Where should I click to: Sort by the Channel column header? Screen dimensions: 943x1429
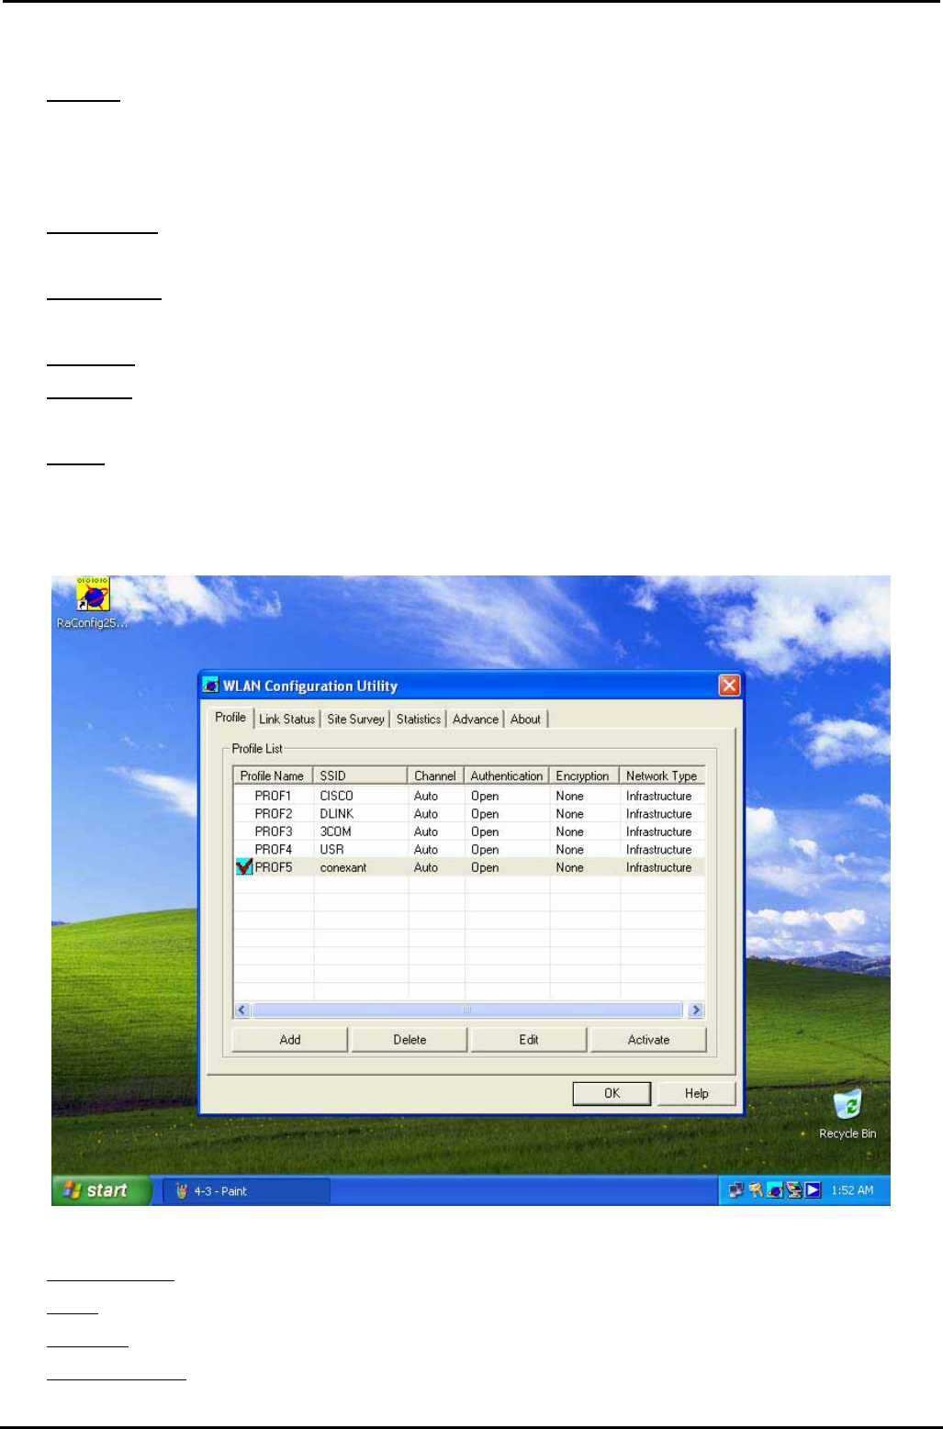coord(436,776)
